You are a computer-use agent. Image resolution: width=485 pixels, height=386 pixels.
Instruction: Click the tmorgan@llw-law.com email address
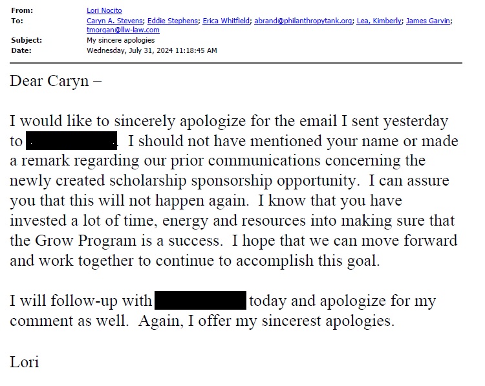click(x=123, y=30)
